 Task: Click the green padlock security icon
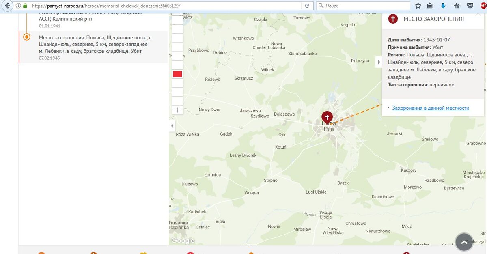(25, 6)
